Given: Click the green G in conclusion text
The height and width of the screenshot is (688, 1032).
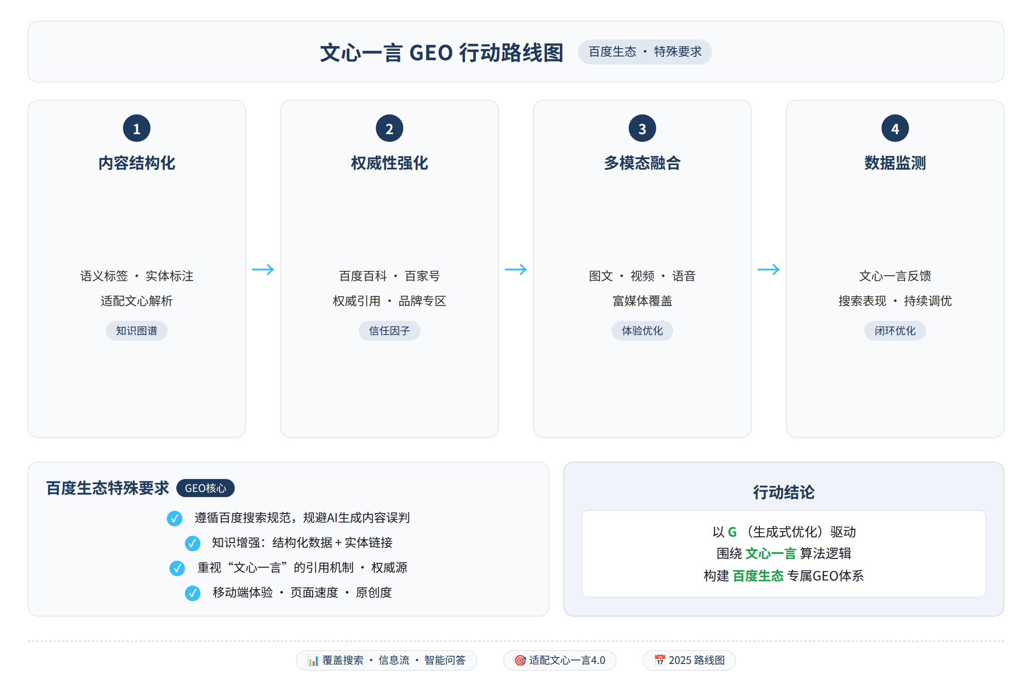Looking at the screenshot, I should [732, 532].
